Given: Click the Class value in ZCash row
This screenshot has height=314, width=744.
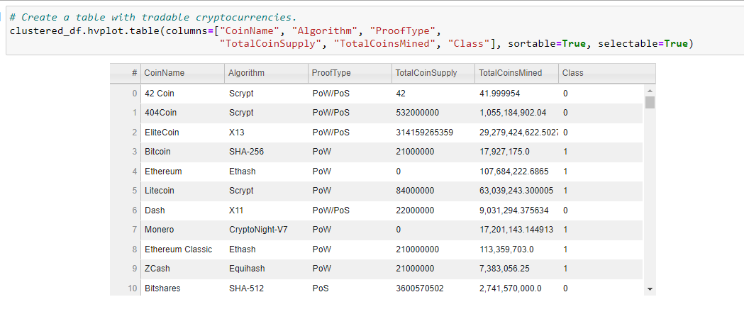Looking at the screenshot, I should (x=601, y=269).
